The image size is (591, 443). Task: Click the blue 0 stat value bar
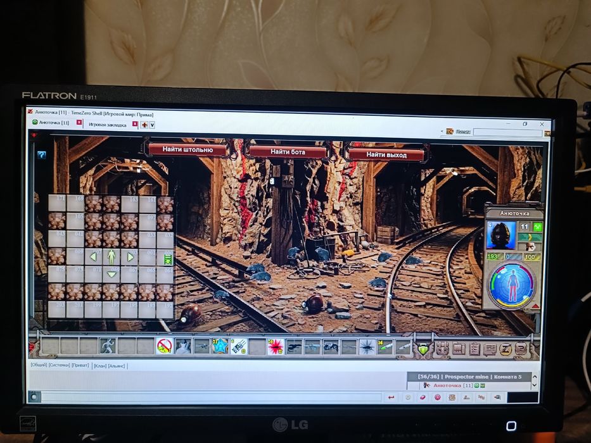coord(512,256)
